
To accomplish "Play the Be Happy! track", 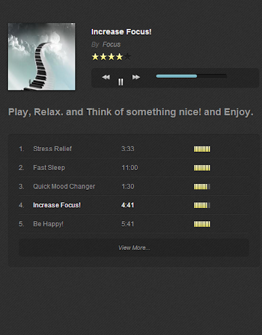I will point(48,224).
